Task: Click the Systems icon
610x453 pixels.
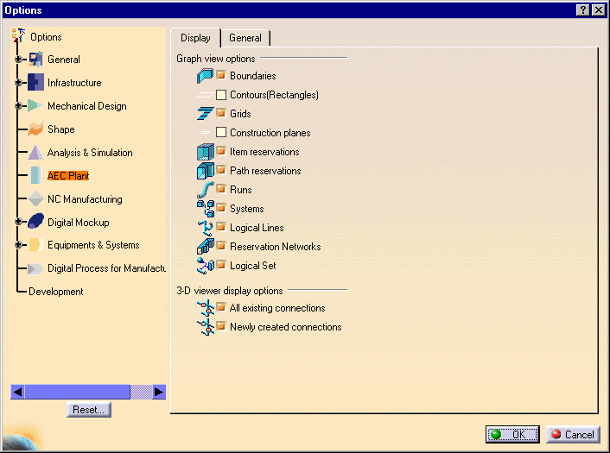Action: (x=205, y=209)
